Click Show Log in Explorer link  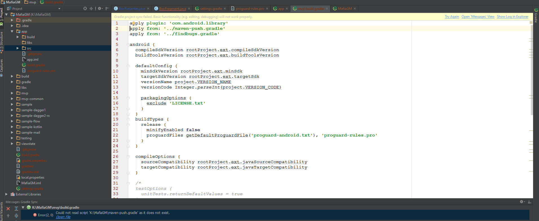513,17
